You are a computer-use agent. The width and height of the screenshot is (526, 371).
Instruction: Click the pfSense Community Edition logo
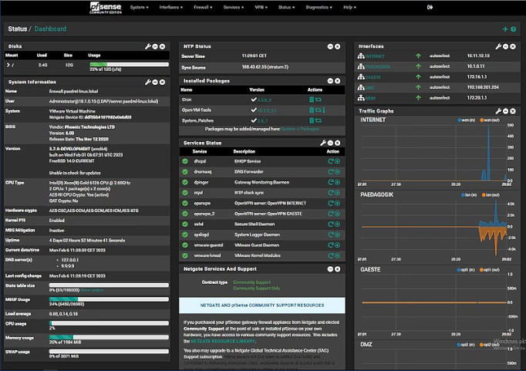pos(106,8)
